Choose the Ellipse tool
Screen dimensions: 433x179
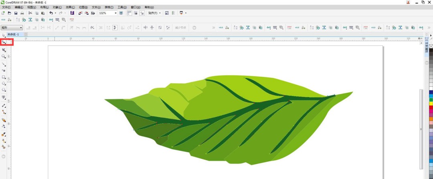click(x=4, y=84)
